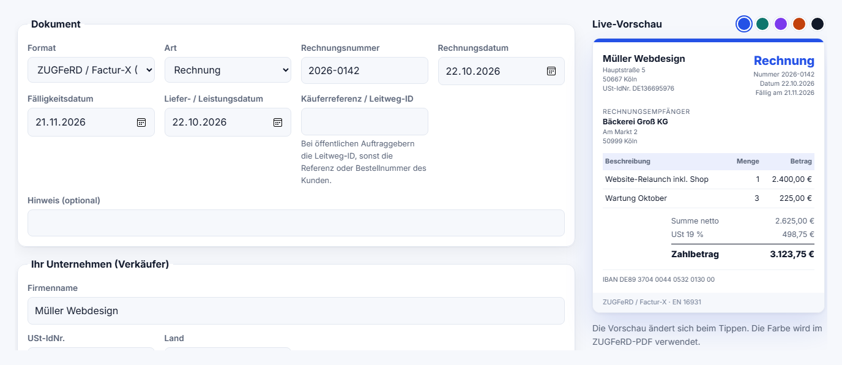Click the Dokument section heading

[56, 24]
